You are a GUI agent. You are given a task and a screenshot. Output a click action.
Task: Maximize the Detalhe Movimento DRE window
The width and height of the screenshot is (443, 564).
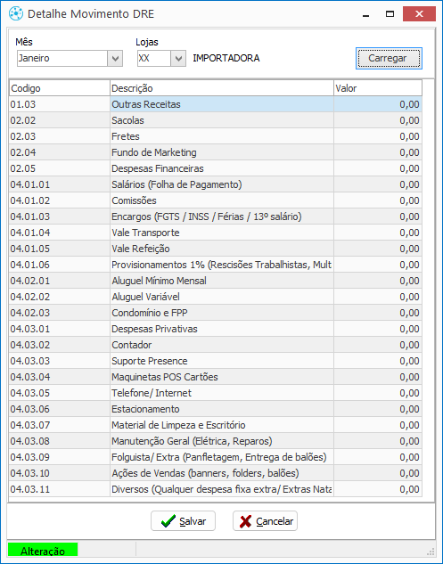pos(390,14)
